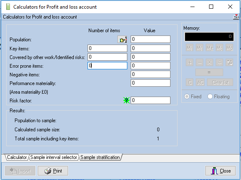Click the 'Population to sample:' label
This screenshot has height=180, width=241.
35,121
